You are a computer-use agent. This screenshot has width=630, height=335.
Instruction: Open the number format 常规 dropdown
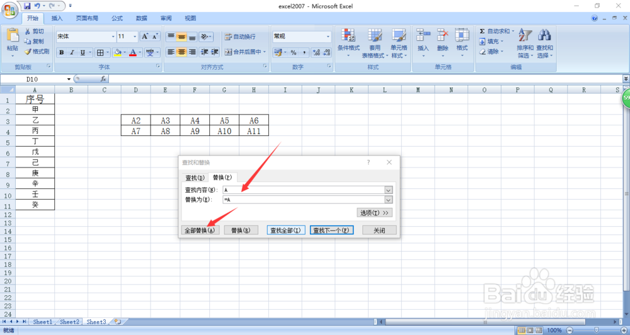coord(328,37)
